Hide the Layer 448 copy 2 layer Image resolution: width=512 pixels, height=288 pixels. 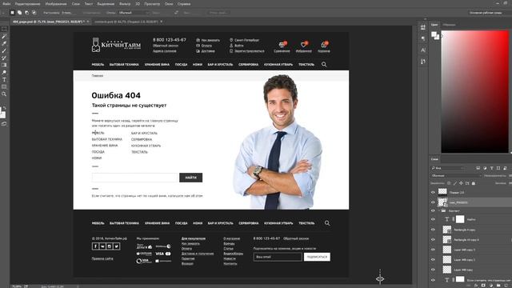click(x=434, y=260)
